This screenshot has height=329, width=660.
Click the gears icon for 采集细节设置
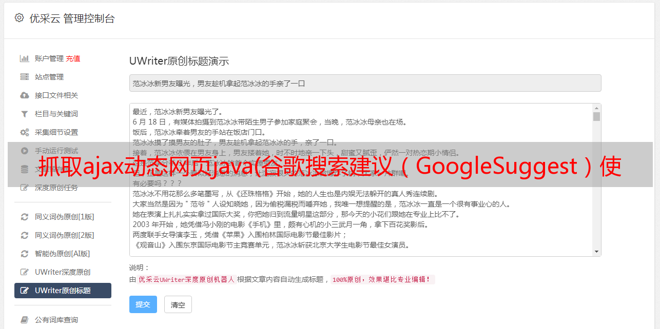pos(24,132)
